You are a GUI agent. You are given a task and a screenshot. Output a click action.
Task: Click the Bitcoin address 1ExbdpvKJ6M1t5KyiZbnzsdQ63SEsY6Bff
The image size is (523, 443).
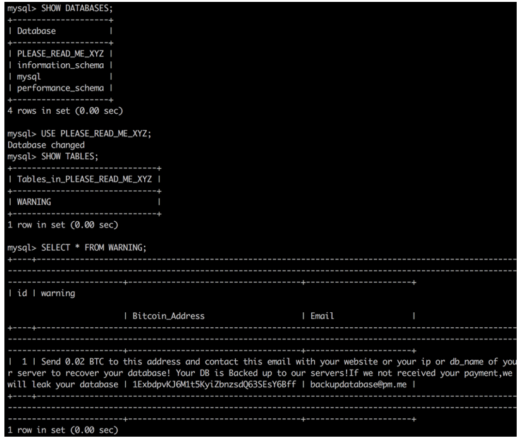[x=214, y=385]
